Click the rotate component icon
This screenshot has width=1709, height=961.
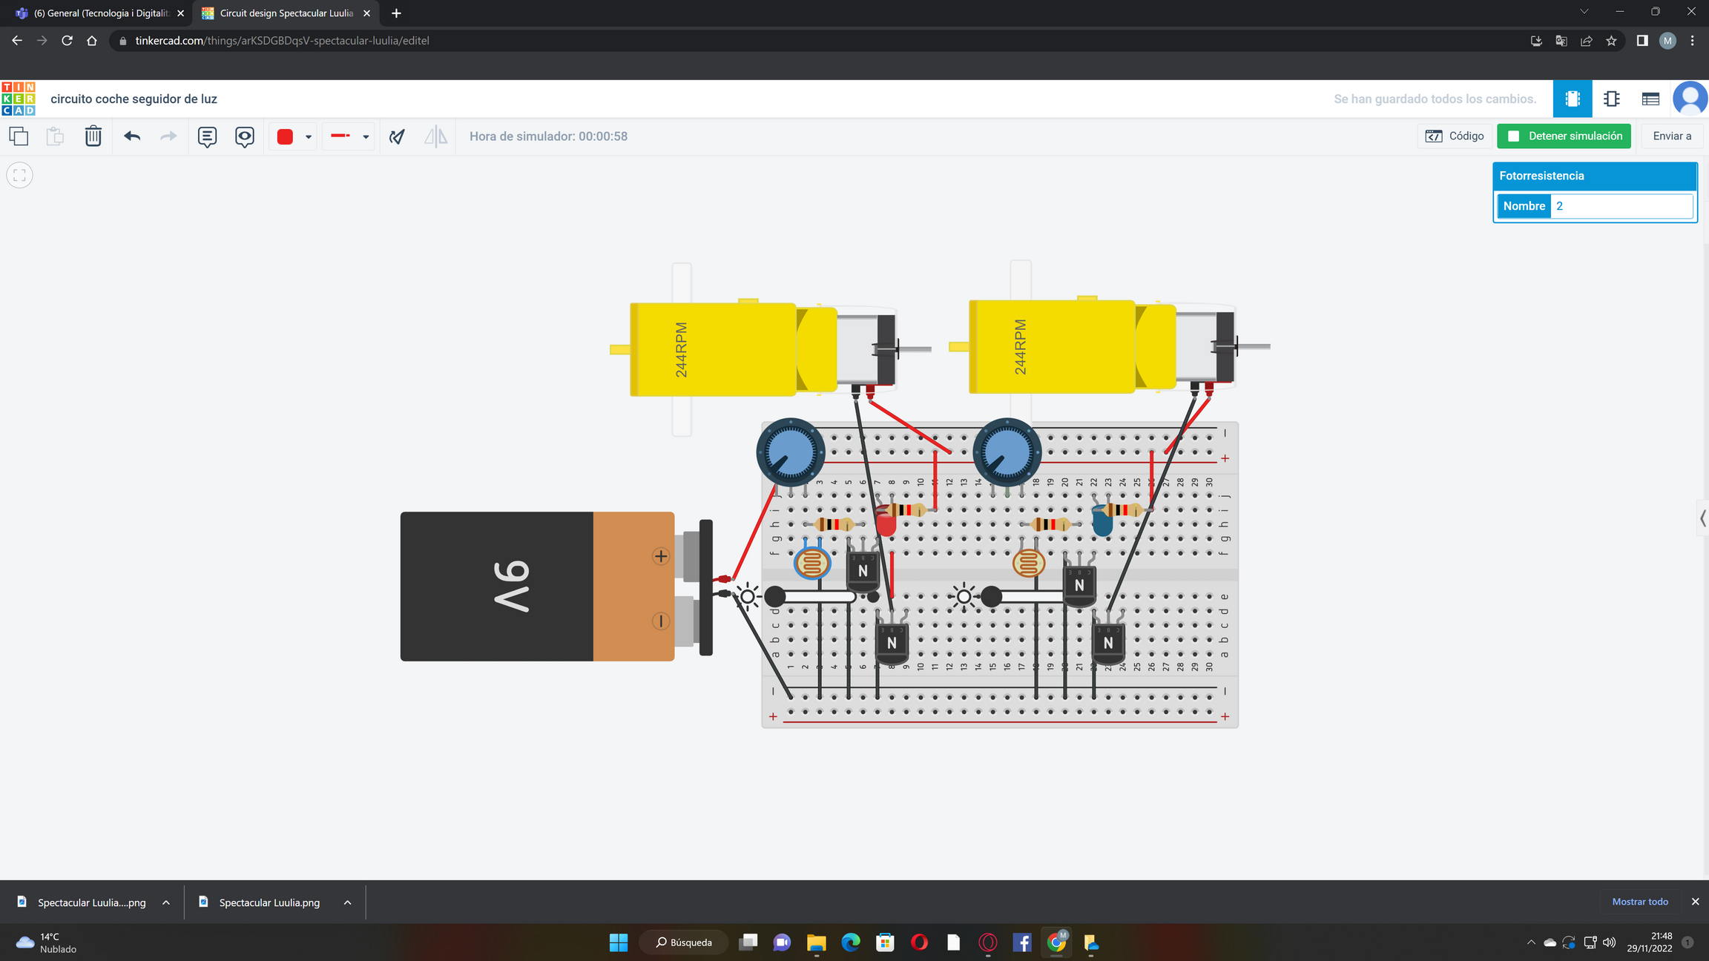tap(397, 136)
